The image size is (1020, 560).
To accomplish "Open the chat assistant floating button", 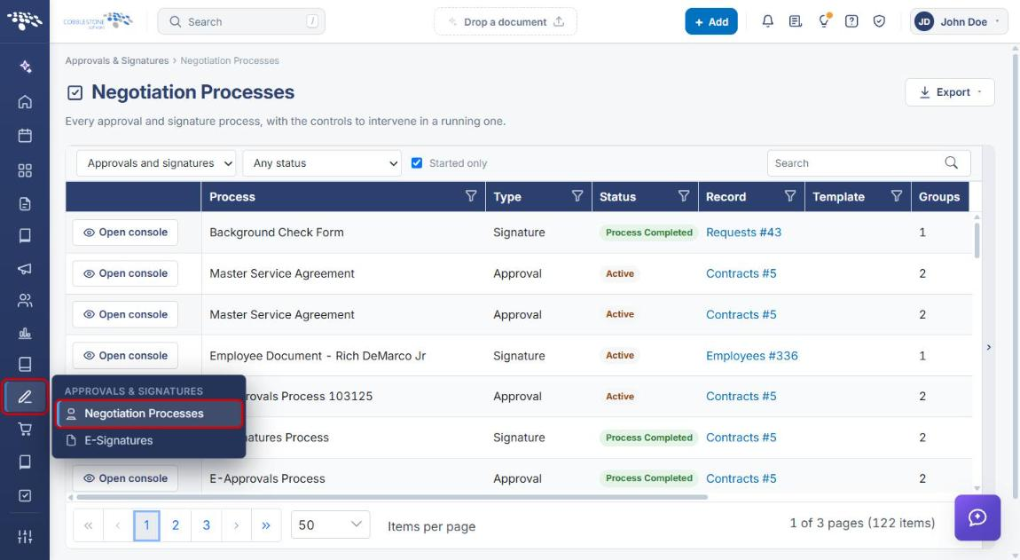I will [x=977, y=517].
